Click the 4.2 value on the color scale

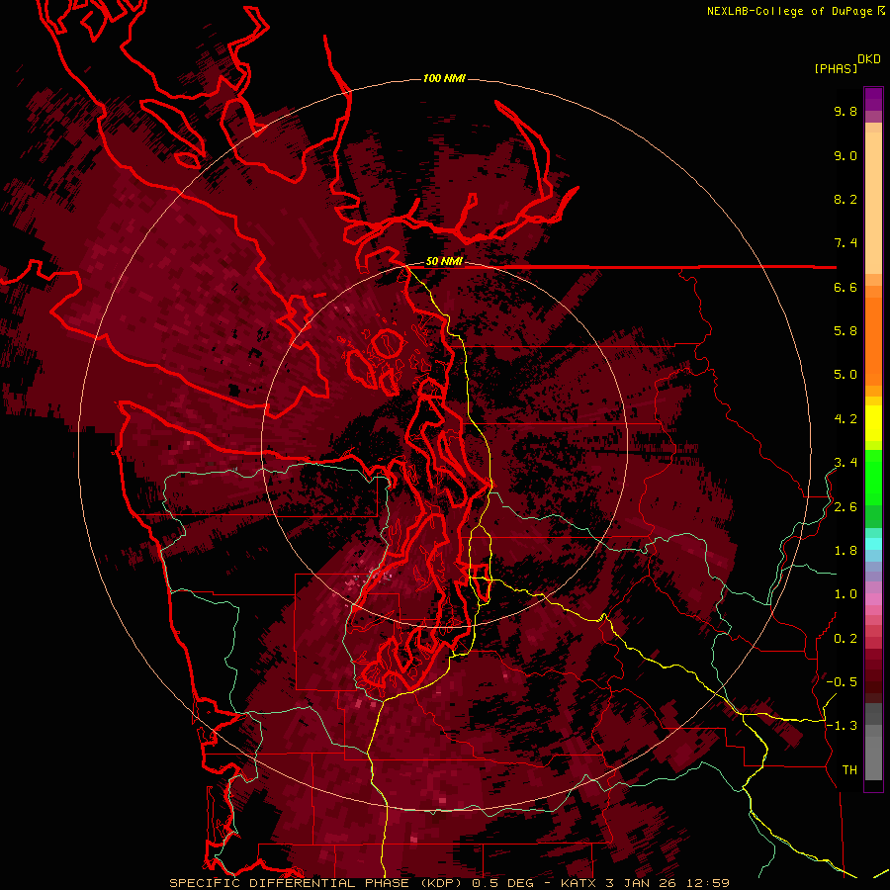845,419
